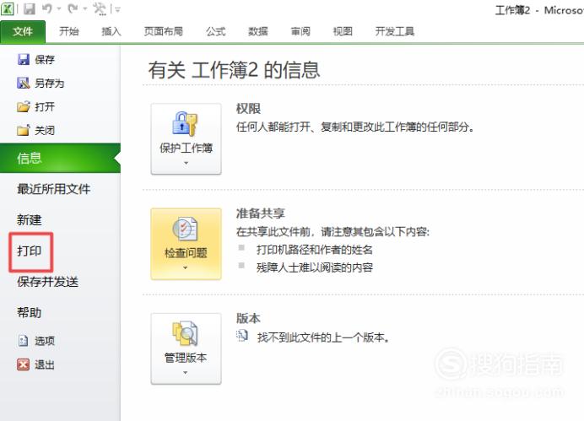Switch to the 页面布局 ribbon tab

164,31
